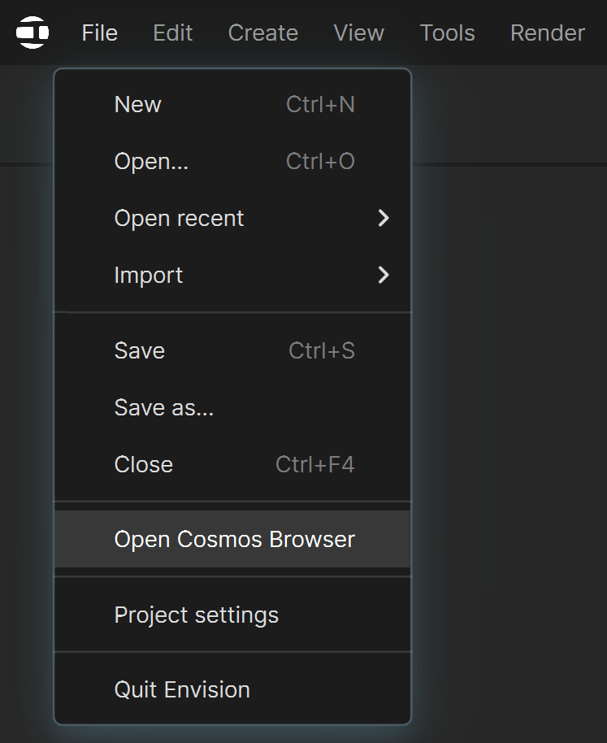Select the Open... menu entry
This screenshot has width=607, height=743.
pos(232,161)
